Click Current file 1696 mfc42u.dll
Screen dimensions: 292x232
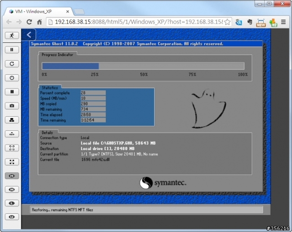[95, 160]
